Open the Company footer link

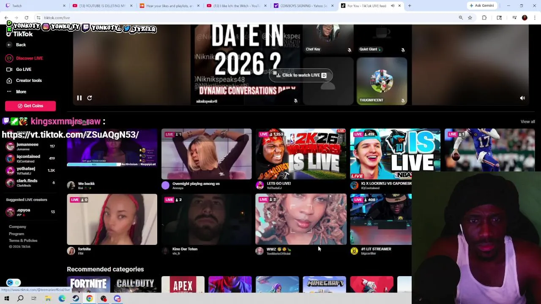(x=17, y=227)
